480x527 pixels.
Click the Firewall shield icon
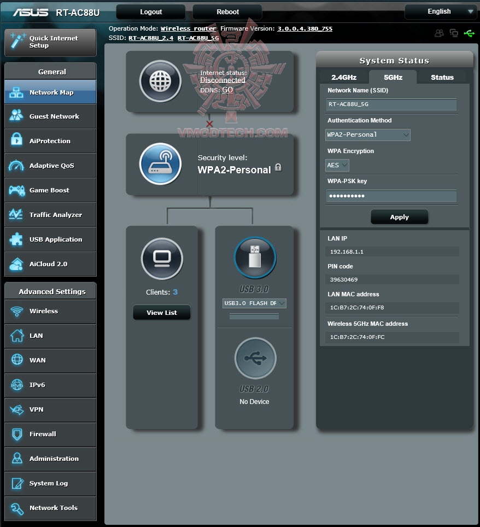pyautogui.click(x=17, y=434)
